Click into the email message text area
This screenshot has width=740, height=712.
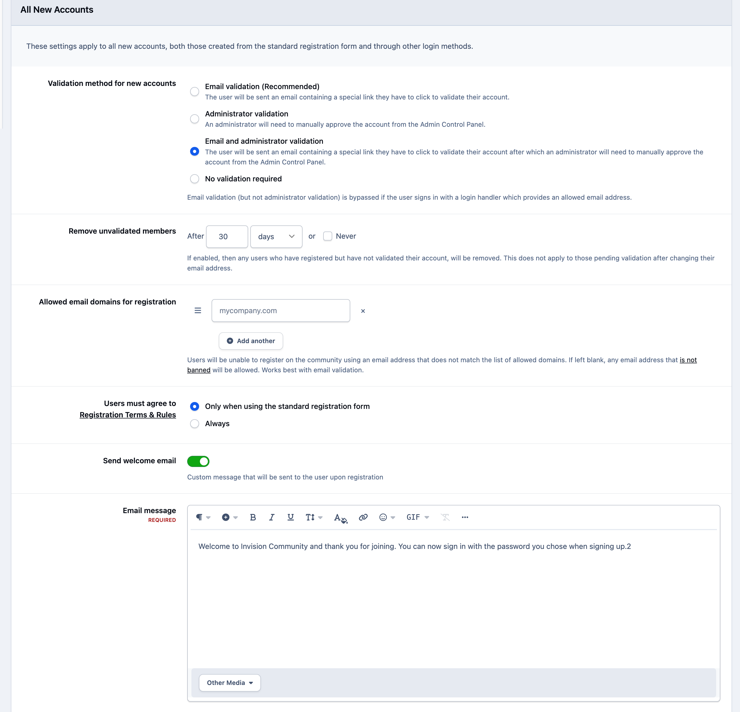tap(453, 598)
